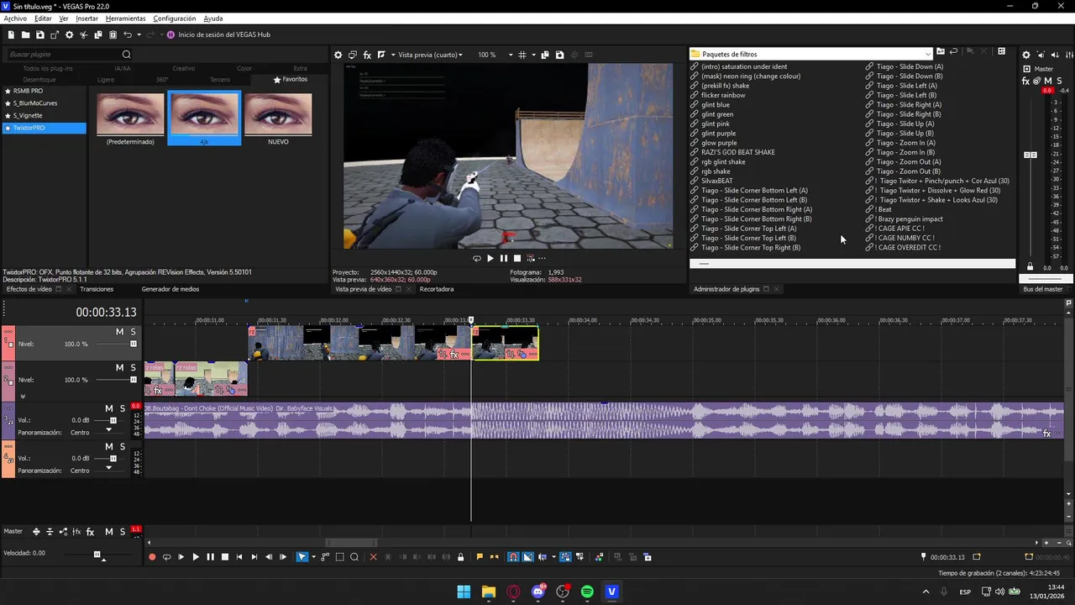Toggle split-screen view in preview toolbar
1075x605 pixels.
[x=381, y=55]
